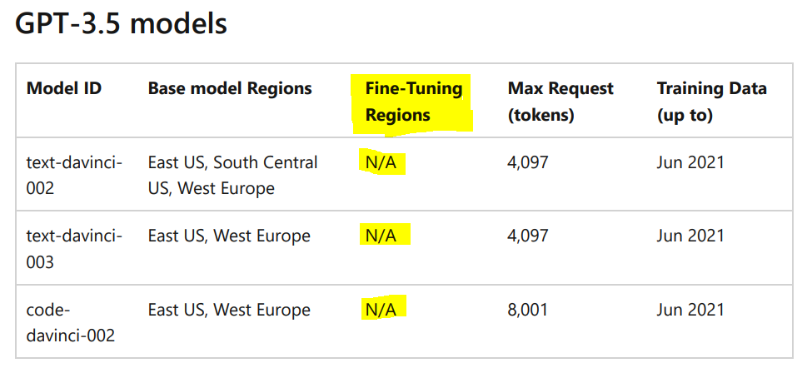Select the code-davinci-002 model cell
The width and height of the screenshot is (807, 368).
pos(71,323)
